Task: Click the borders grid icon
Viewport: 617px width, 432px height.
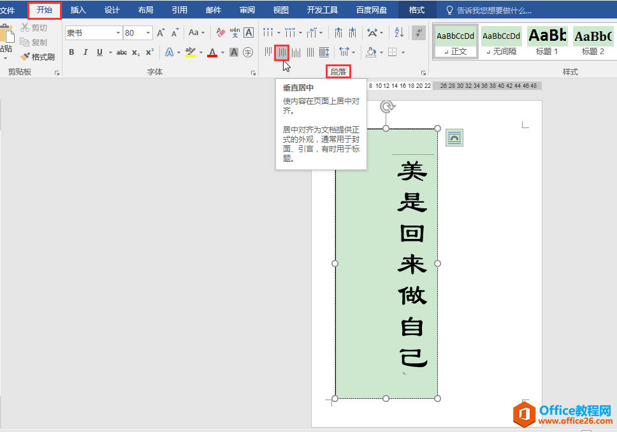Action: tap(392, 52)
